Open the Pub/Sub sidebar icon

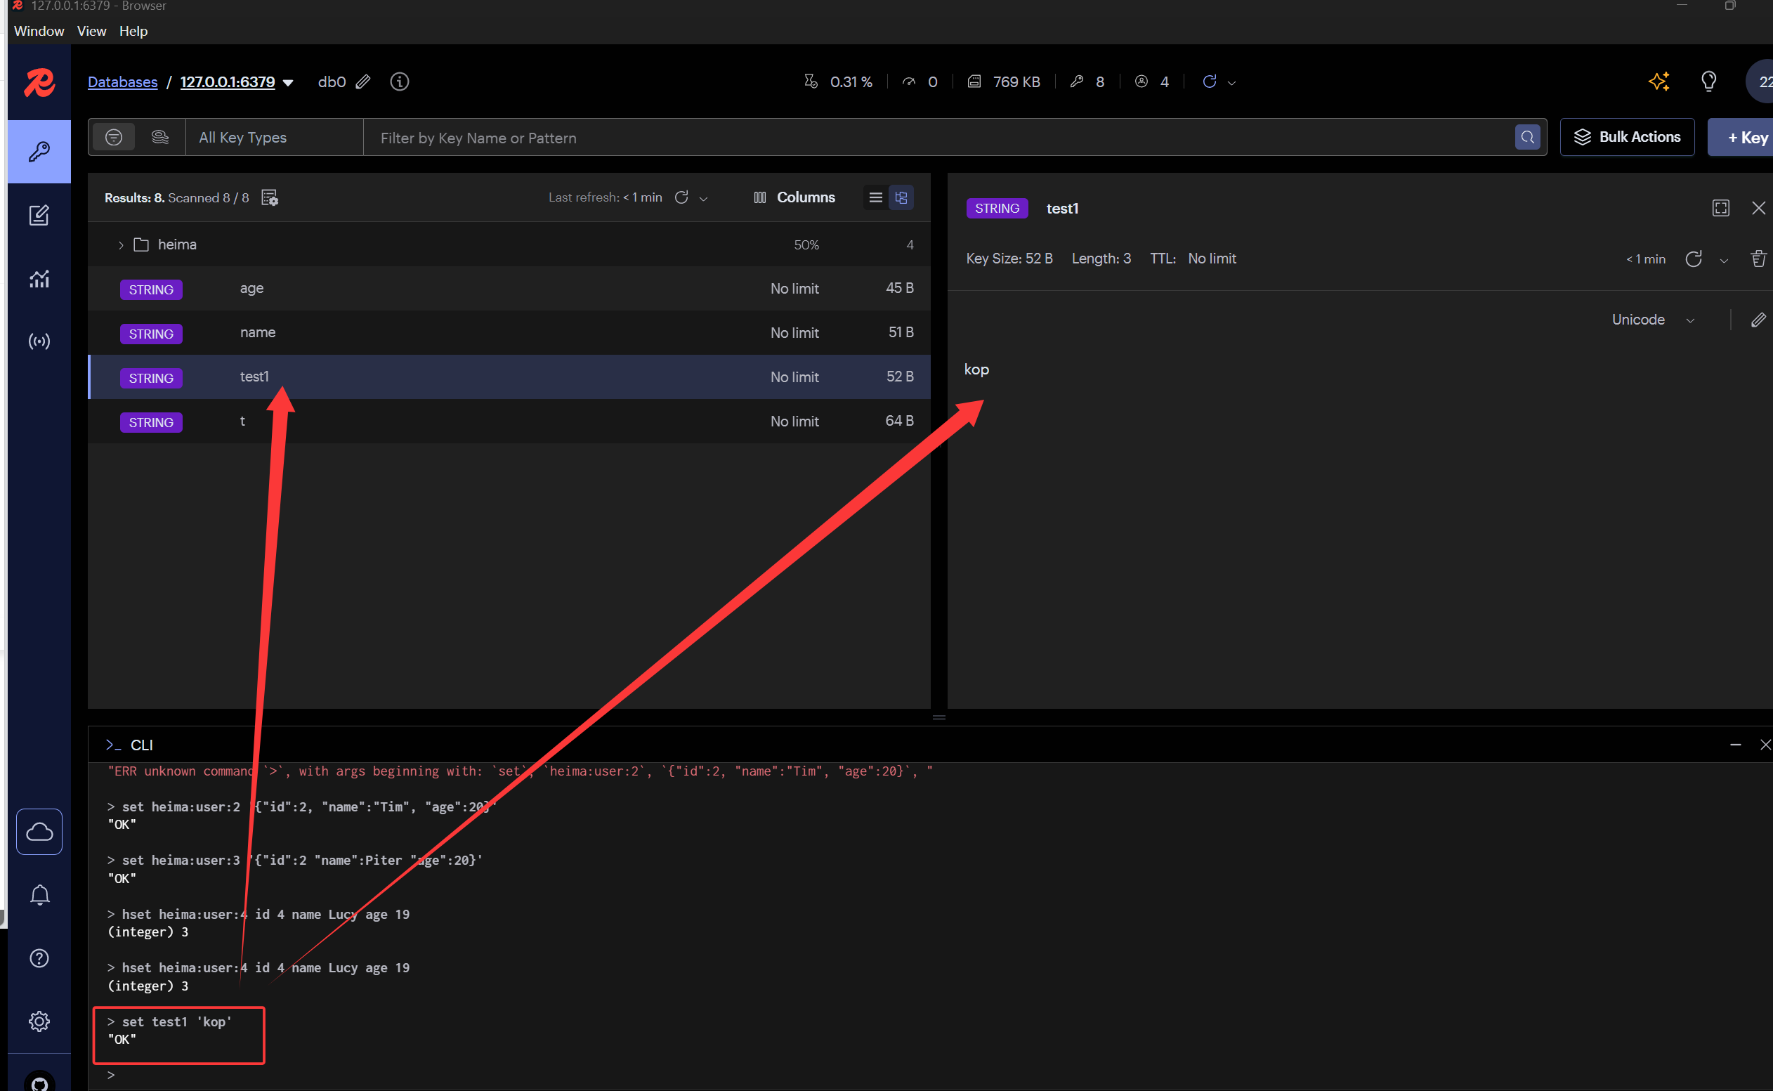tap(39, 341)
